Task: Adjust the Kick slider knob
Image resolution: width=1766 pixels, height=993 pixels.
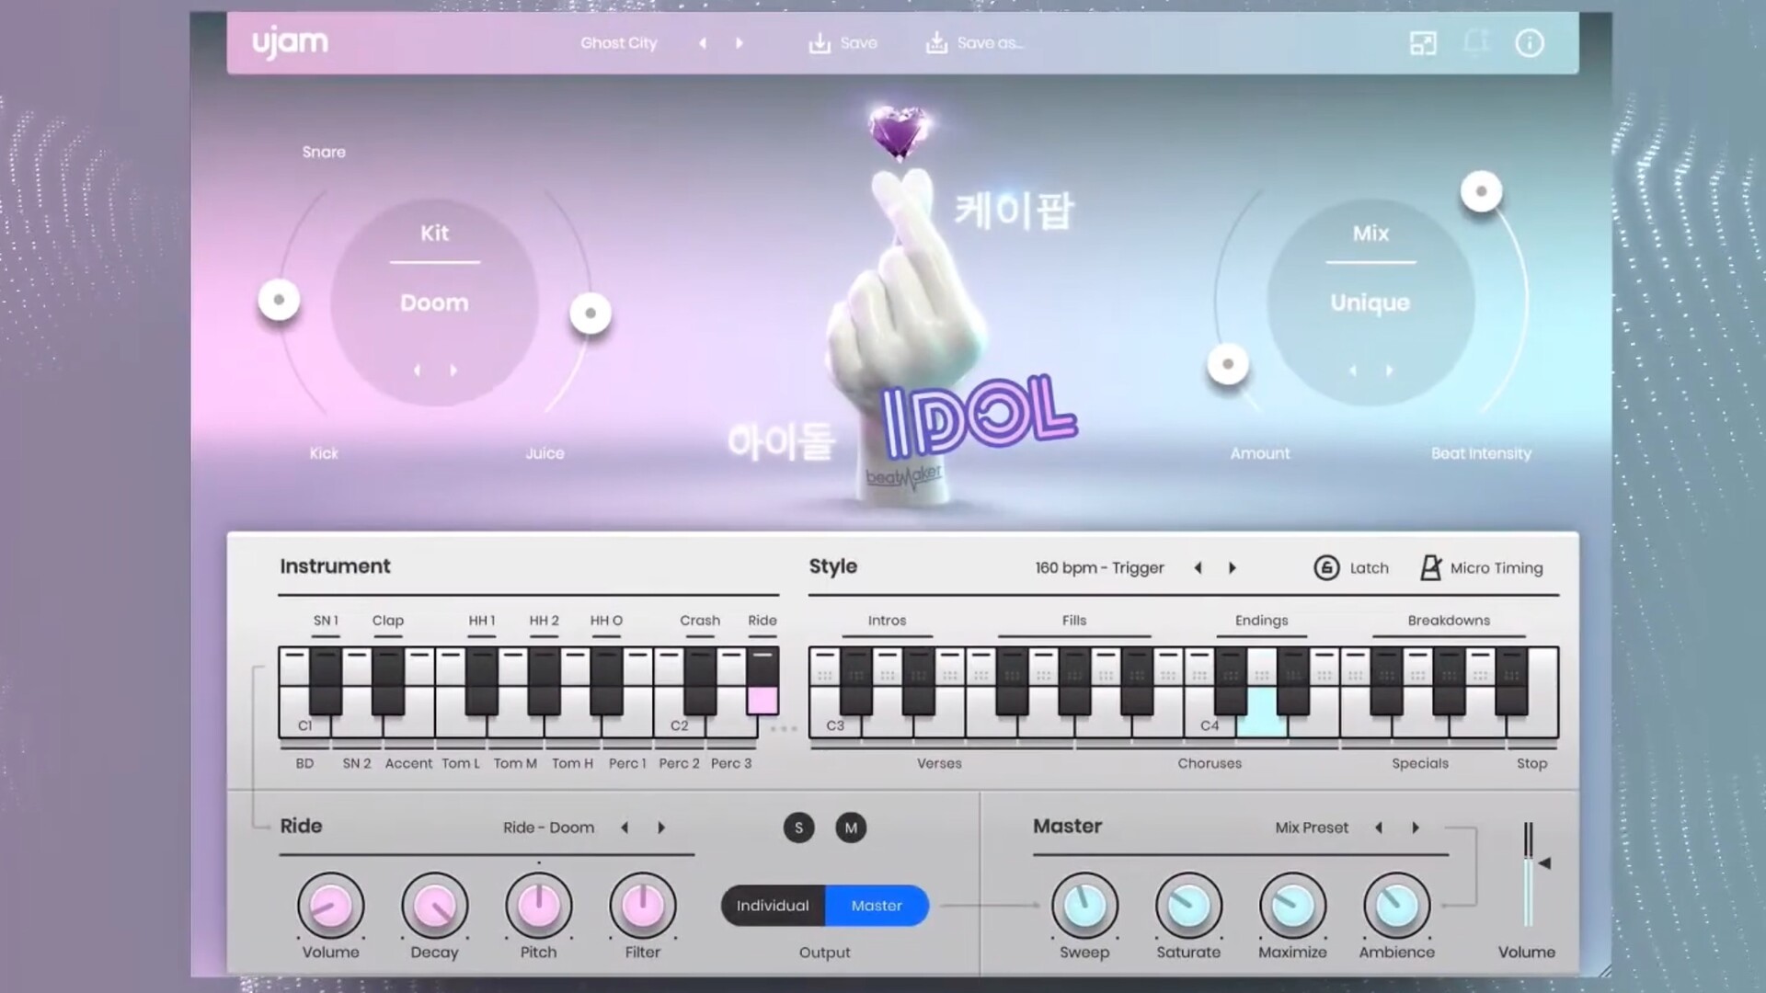Action: [x=279, y=300]
